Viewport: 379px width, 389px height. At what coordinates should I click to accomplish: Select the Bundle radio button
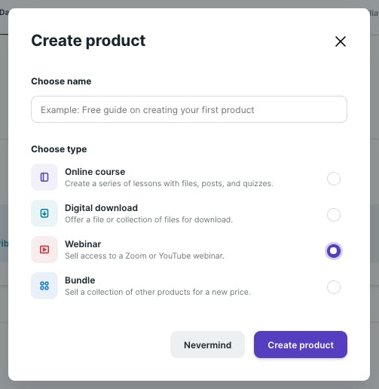(334, 287)
